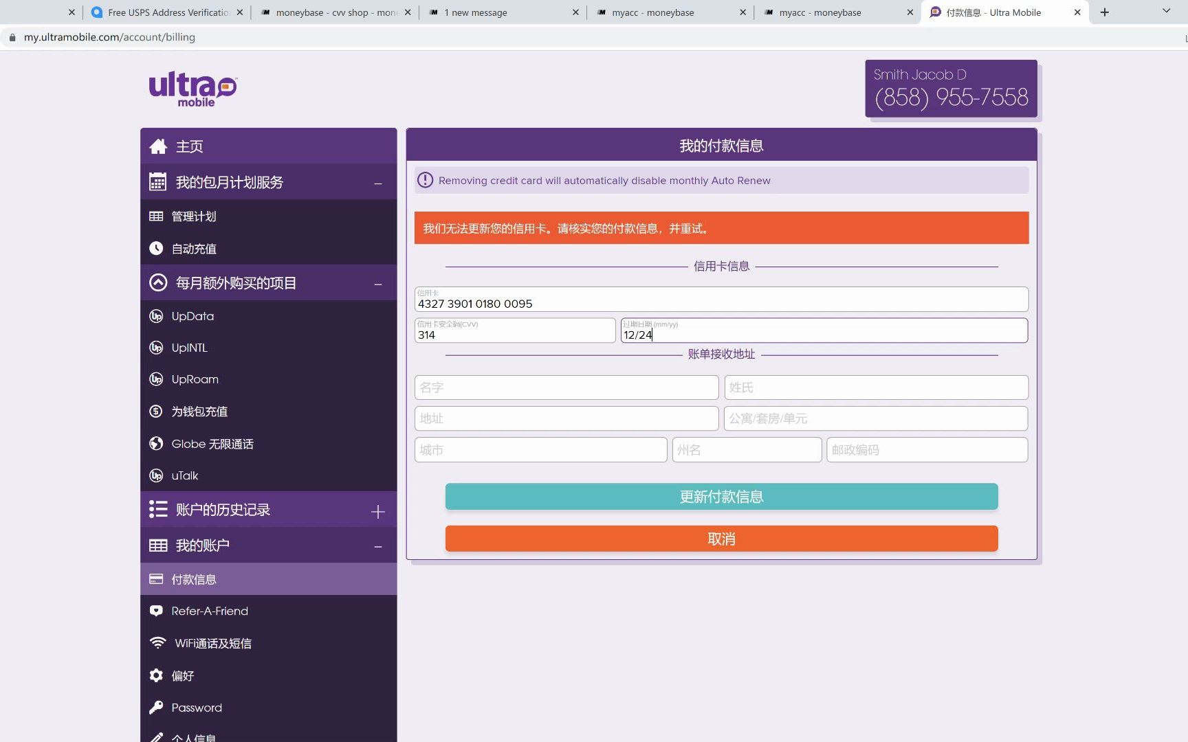Click the 过期日期 expiry date field
This screenshot has width=1188, height=742.
(824, 330)
